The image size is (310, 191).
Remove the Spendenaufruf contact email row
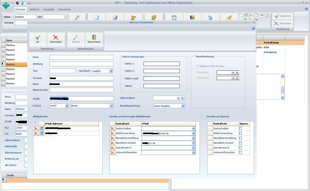pos(112,148)
